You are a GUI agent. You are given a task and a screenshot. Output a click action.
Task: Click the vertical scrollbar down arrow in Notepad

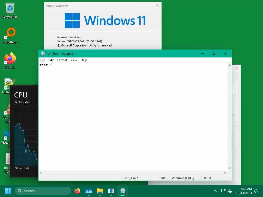click(229, 168)
